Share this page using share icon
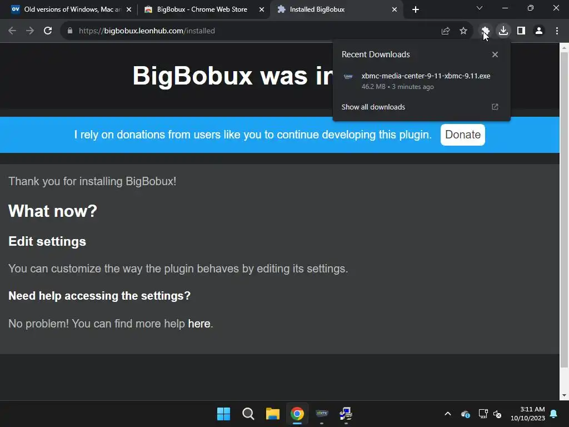The image size is (569, 427). coord(446,31)
